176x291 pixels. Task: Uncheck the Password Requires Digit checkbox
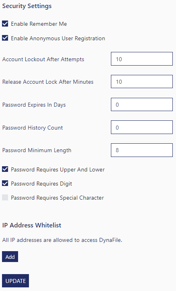[5, 184]
